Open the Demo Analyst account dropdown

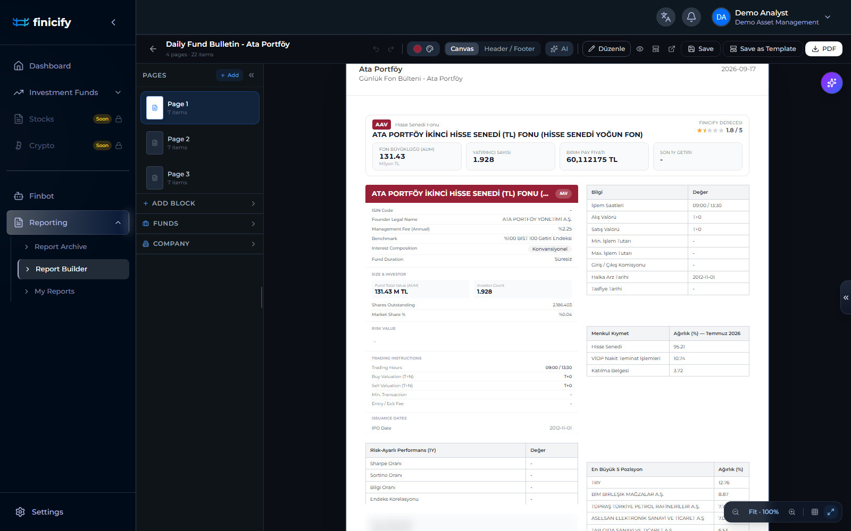click(772, 17)
